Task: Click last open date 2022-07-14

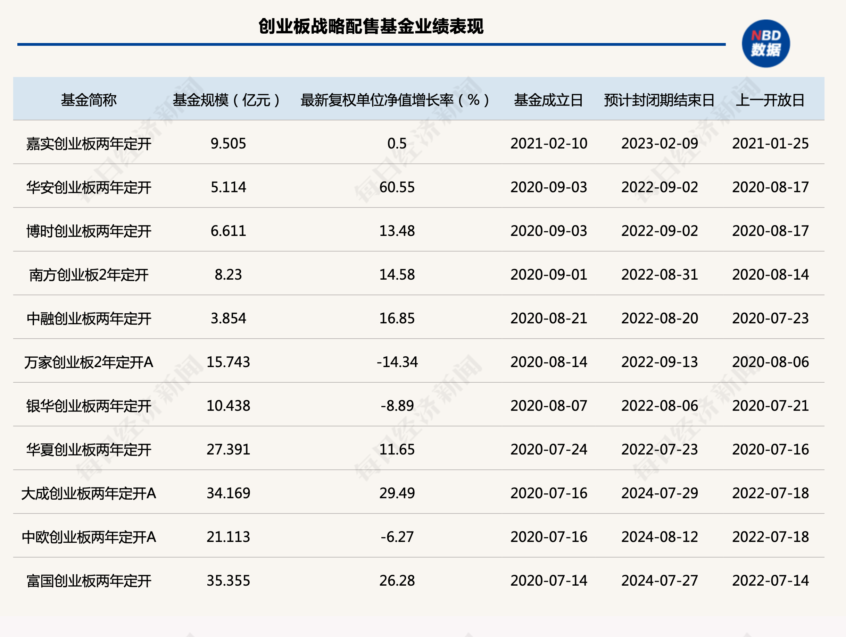Action: [x=771, y=581]
